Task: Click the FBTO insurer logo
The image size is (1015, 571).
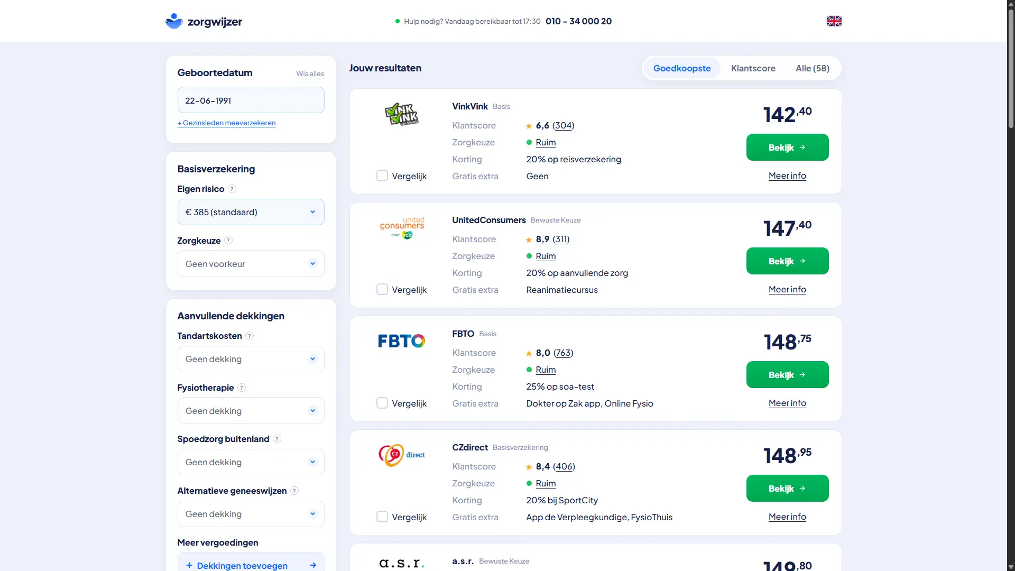Action: (401, 341)
